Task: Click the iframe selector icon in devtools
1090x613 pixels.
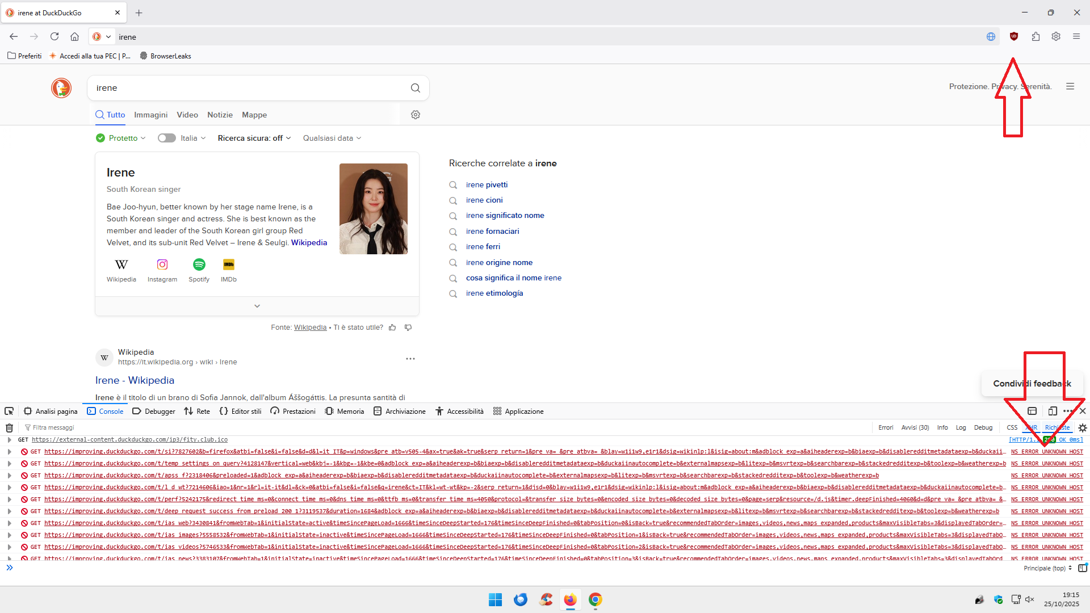Action: 1033,411
